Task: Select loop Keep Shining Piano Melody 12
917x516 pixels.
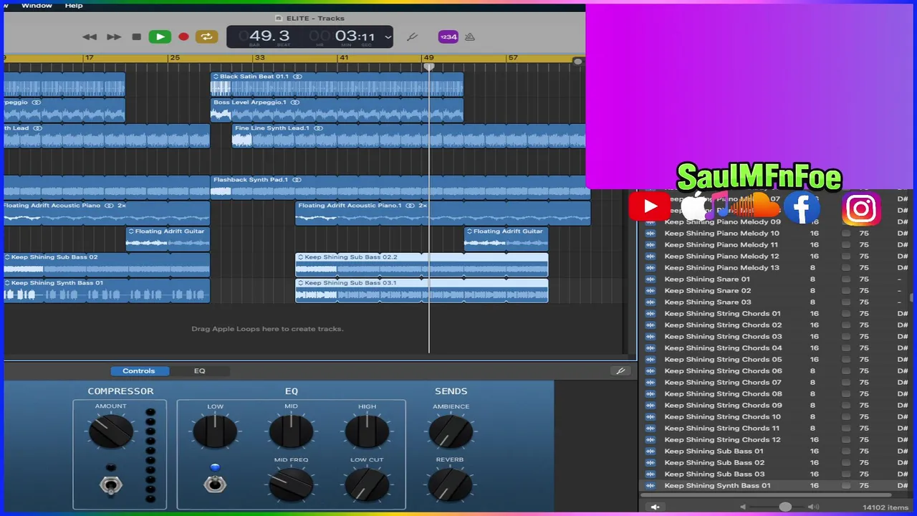Action: 721,256
